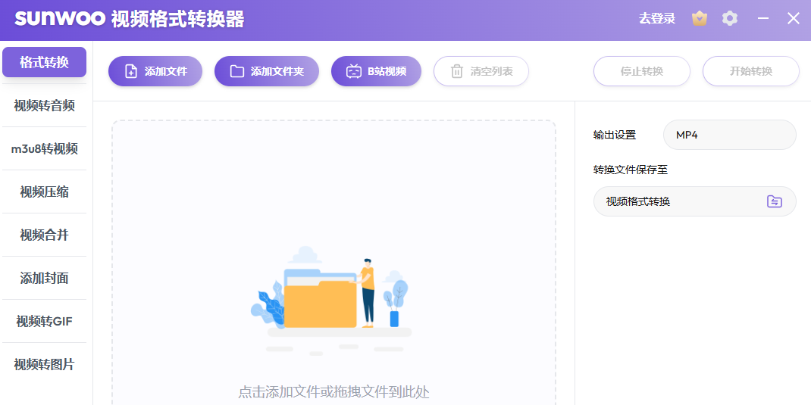Image resolution: width=811 pixels, height=405 pixels.
Task: Open the m3u8转视频 tab
Action: (x=44, y=148)
